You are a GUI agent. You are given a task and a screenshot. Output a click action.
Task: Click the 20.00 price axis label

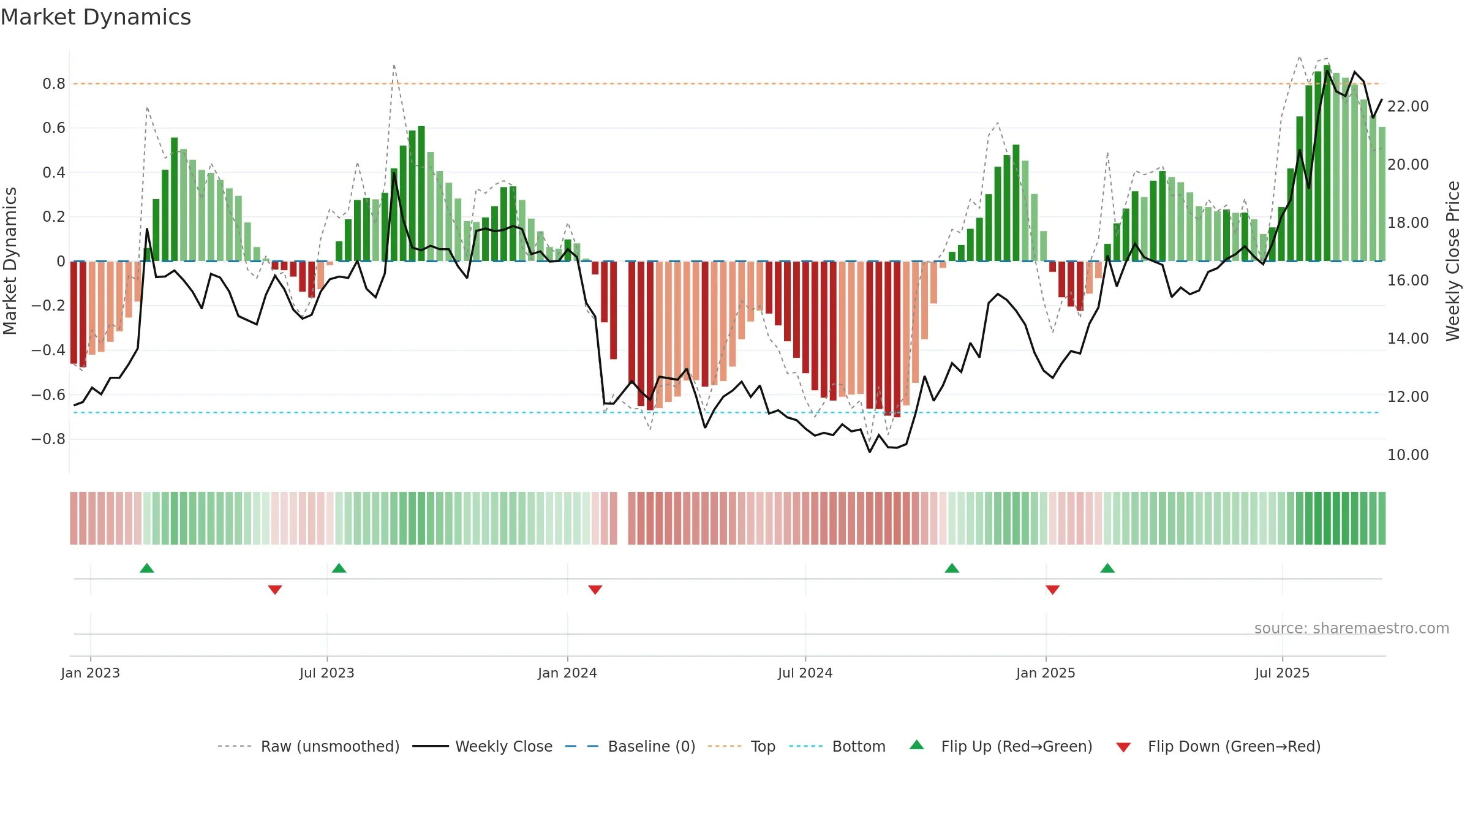1408,165
